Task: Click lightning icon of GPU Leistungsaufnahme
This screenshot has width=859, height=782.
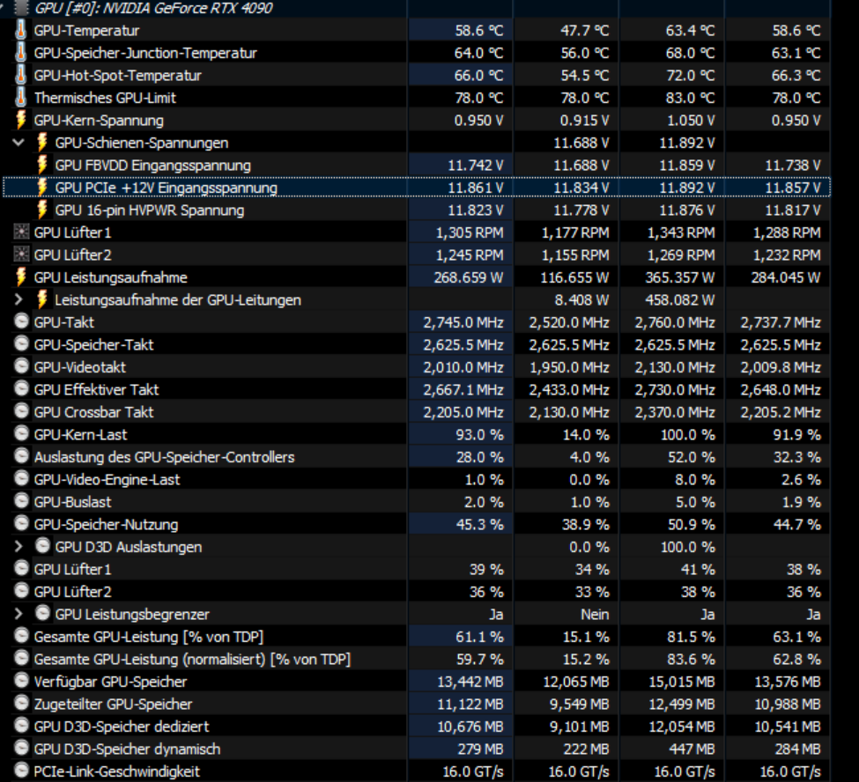Action: [x=21, y=277]
